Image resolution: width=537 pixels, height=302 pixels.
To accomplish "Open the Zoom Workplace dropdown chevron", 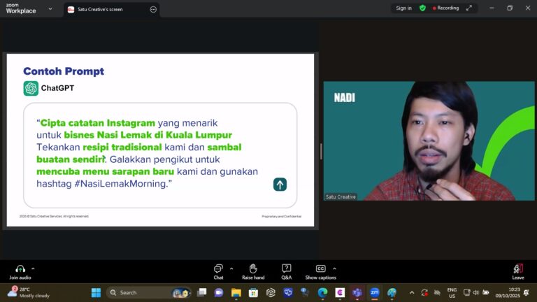I will tap(50, 9).
